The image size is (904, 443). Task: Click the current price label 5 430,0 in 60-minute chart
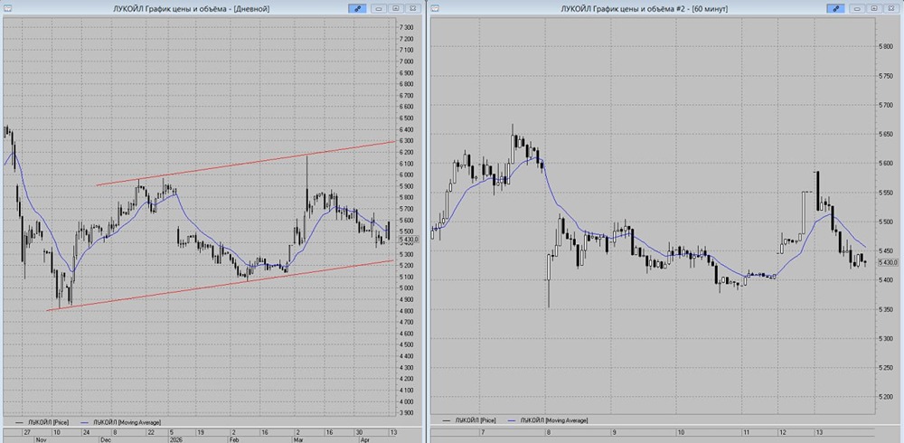(x=888, y=262)
